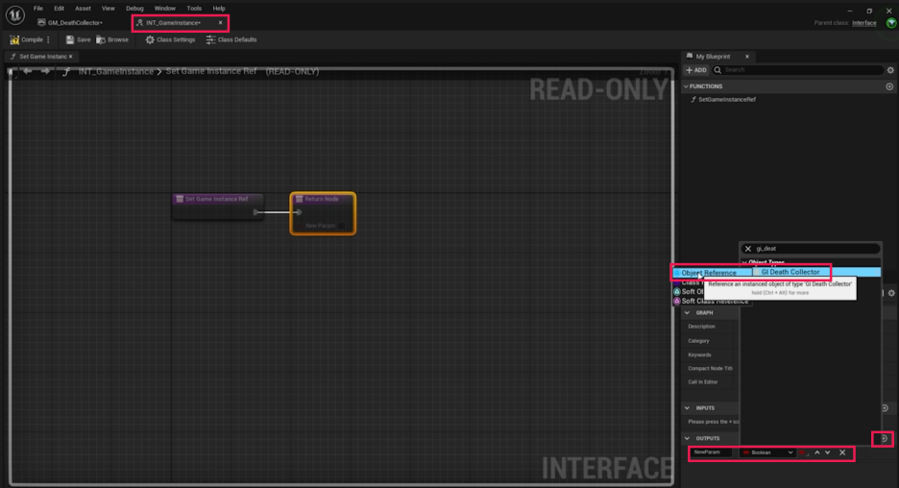899x488 pixels.
Task: Close the Set Game Instance graph tab
Action: point(70,57)
